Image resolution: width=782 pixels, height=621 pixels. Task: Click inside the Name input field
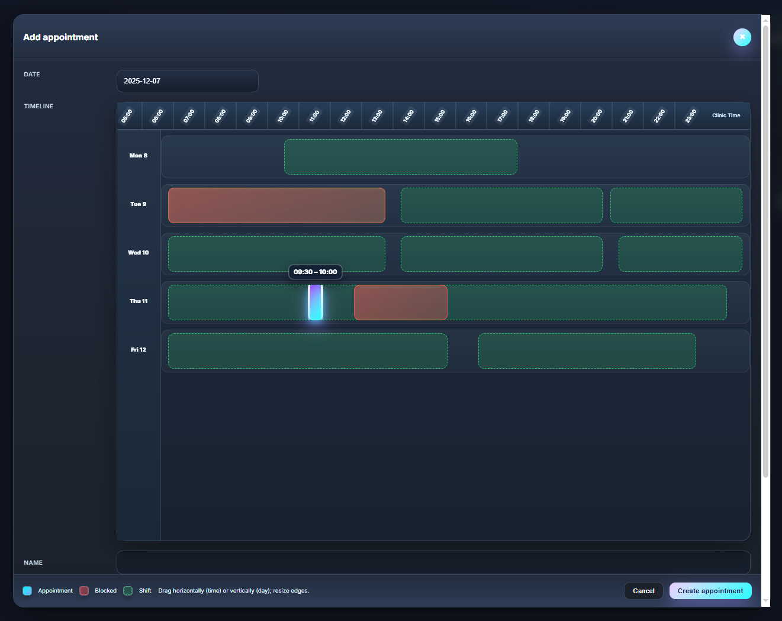point(433,562)
